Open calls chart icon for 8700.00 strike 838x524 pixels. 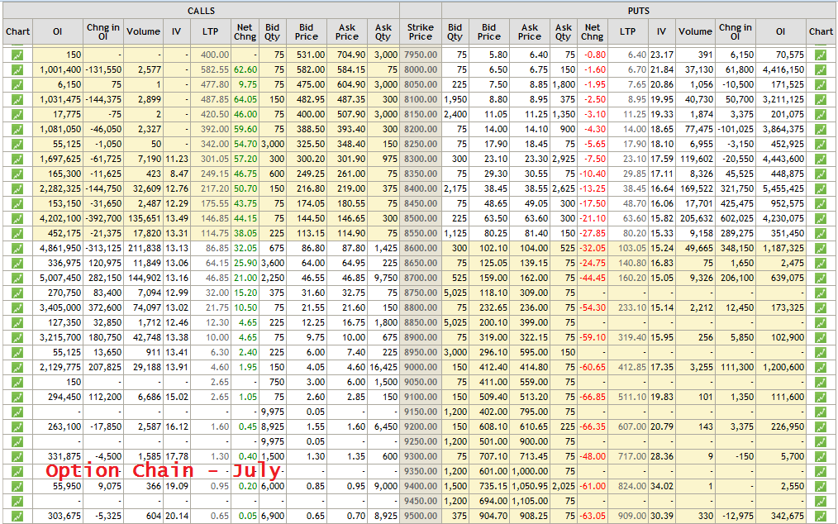point(17,278)
